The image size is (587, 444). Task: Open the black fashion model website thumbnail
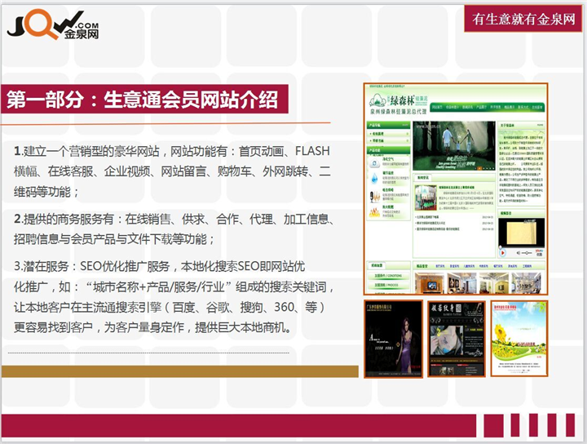pyautogui.click(x=392, y=338)
